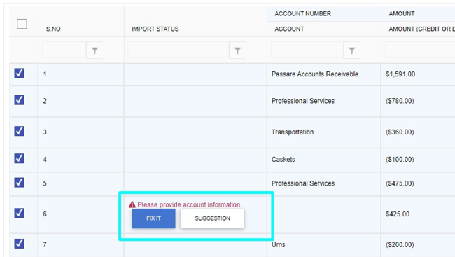The height and width of the screenshot is (257, 455).
Task: Focus the Account filter input field
Action: click(x=307, y=50)
